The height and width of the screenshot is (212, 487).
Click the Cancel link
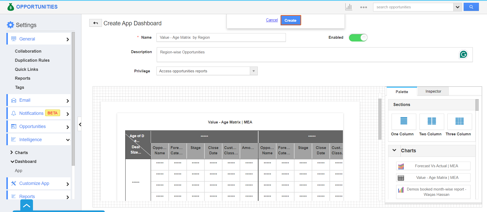[272, 20]
